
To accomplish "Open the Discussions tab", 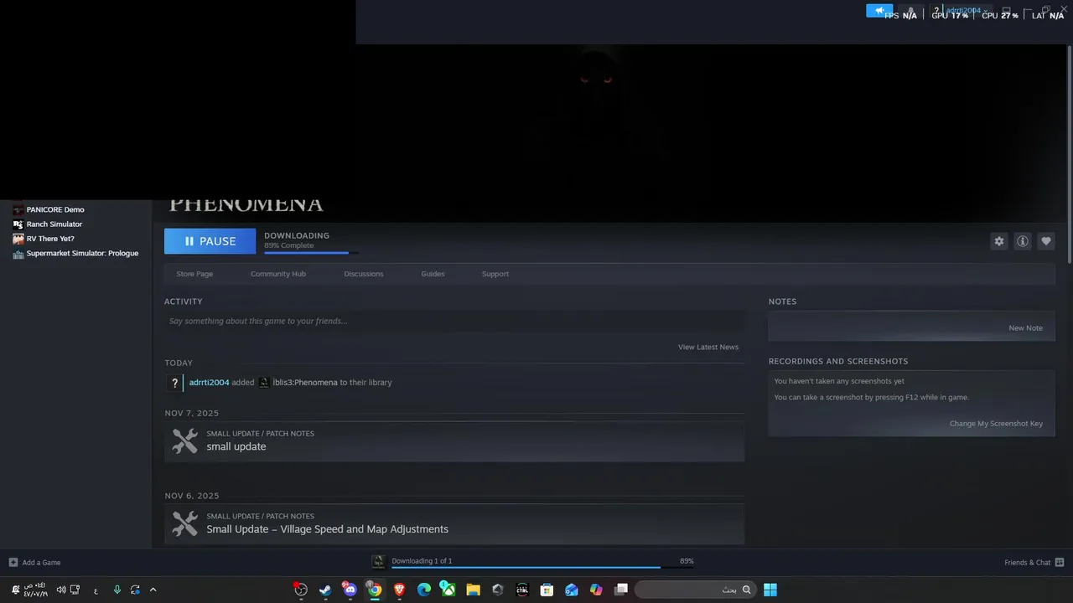I will pos(364,274).
